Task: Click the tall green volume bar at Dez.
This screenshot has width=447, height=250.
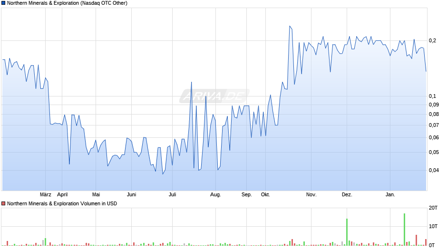Action: click(347, 232)
